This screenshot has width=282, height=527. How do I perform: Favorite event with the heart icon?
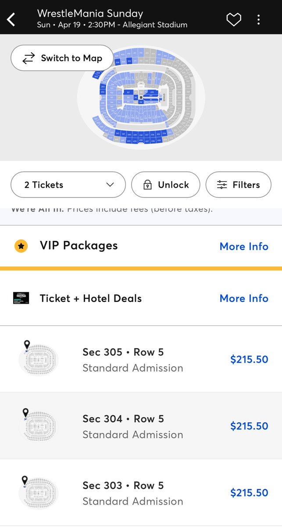click(x=234, y=19)
